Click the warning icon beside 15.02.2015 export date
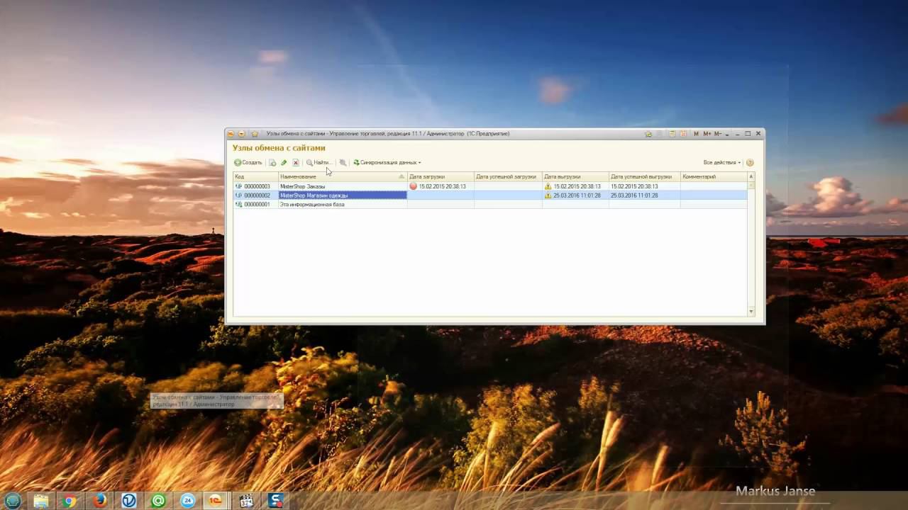The height and width of the screenshot is (510, 908). (548, 186)
